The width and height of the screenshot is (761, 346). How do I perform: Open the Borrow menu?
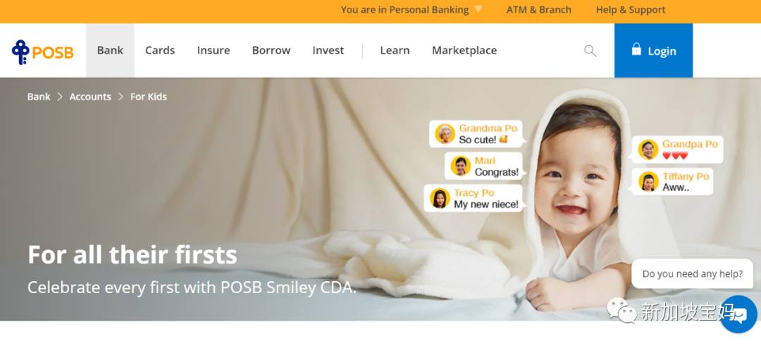pyautogui.click(x=271, y=51)
